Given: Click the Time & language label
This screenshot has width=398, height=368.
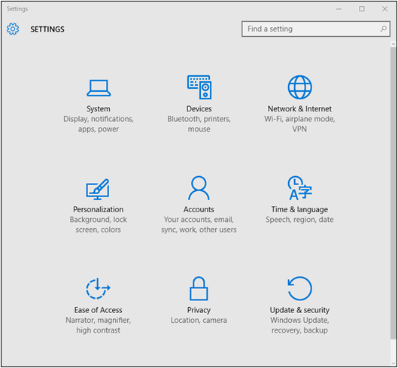Looking at the screenshot, I should [x=299, y=209].
